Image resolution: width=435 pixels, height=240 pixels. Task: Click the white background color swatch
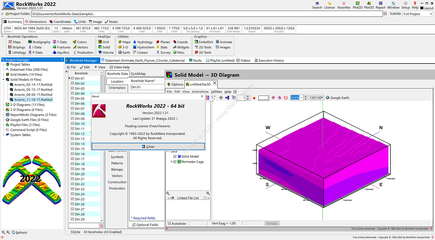pyautogui.click(x=263, y=98)
